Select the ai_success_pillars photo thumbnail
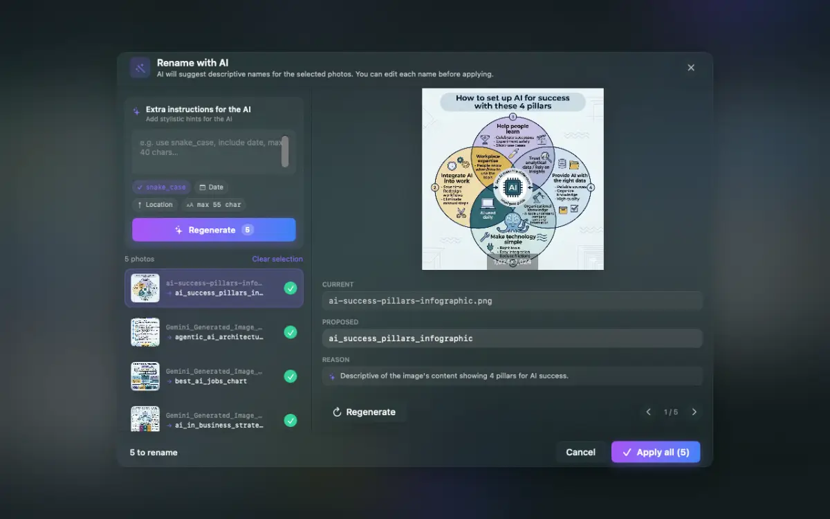The height and width of the screenshot is (519, 830). [x=145, y=288]
